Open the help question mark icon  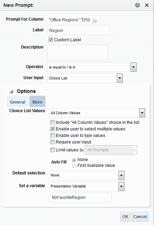pyautogui.click(x=137, y=5)
